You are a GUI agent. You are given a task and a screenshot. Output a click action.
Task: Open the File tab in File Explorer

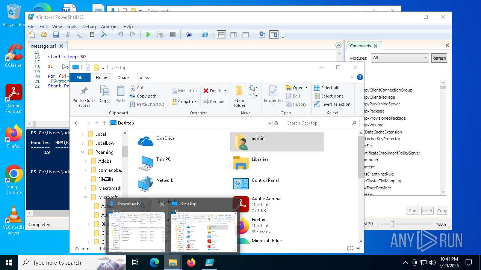click(80, 78)
